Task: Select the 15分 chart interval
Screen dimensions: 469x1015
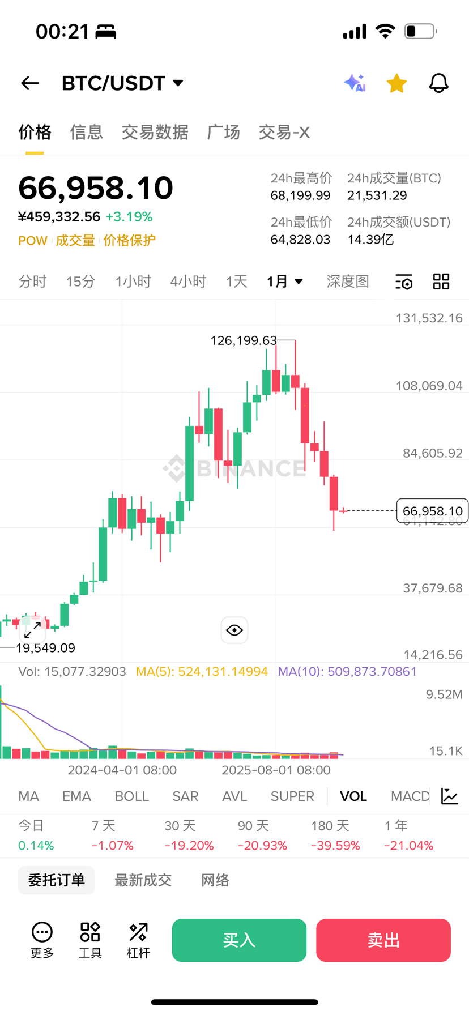Action: (x=80, y=282)
